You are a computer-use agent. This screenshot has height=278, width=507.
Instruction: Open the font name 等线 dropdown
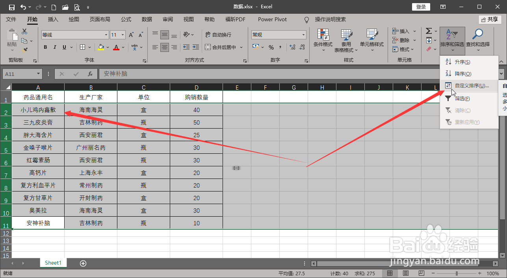[106, 35]
